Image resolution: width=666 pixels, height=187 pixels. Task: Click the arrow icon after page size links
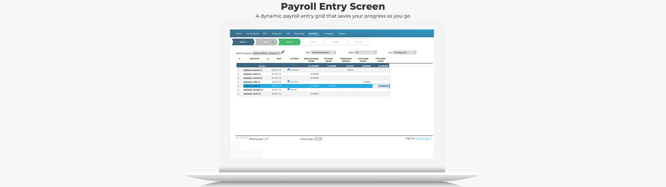pyautogui.click(x=431, y=139)
